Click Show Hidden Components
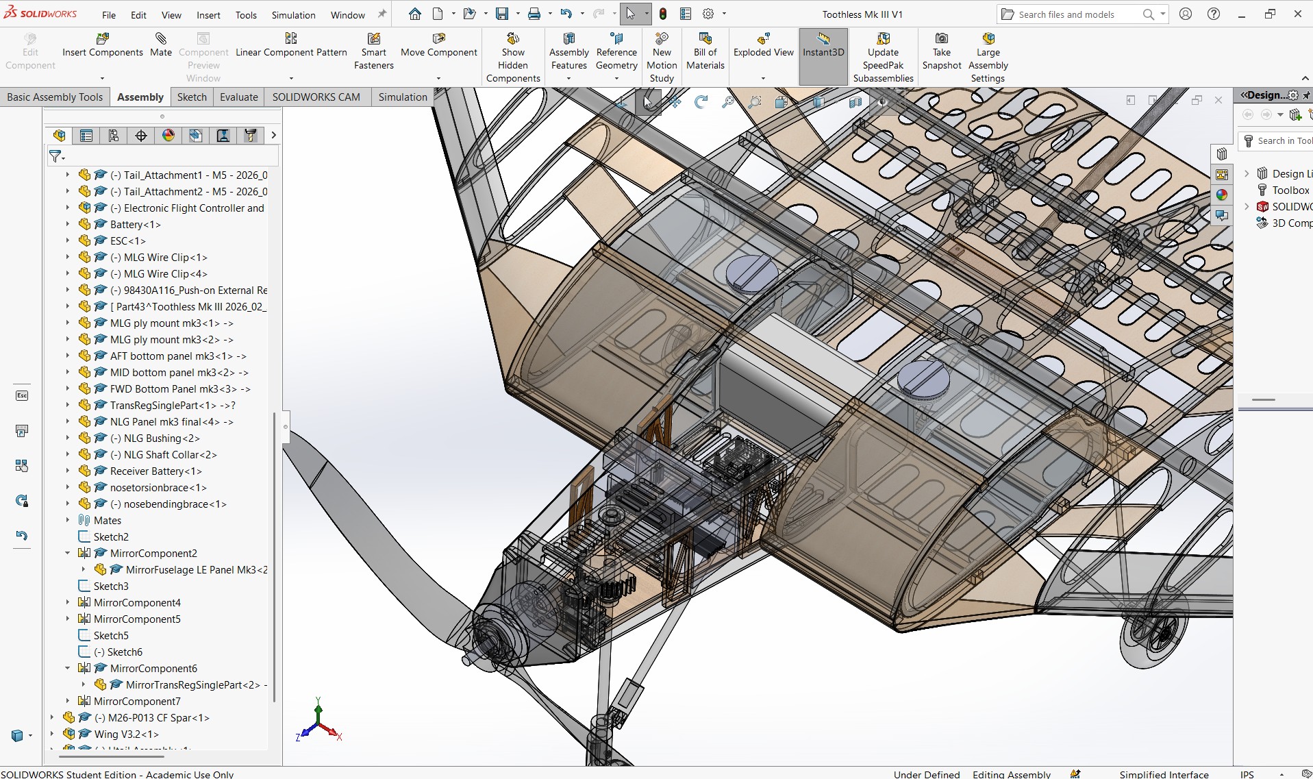The height and width of the screenshot is (779, 1313). pos(513,58)
